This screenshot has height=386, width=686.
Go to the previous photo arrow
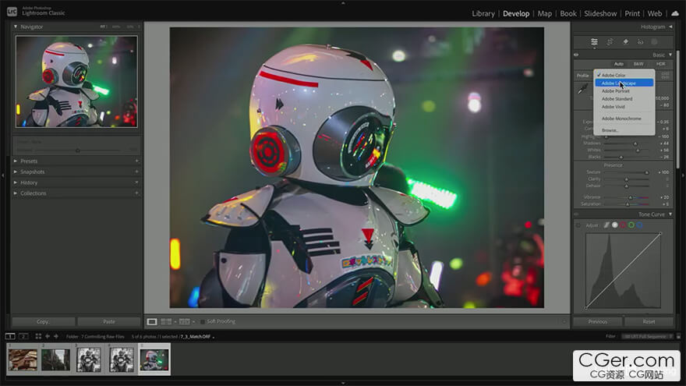pos(47,336)
